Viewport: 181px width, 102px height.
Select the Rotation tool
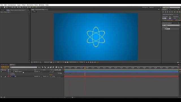pos(10,7)
